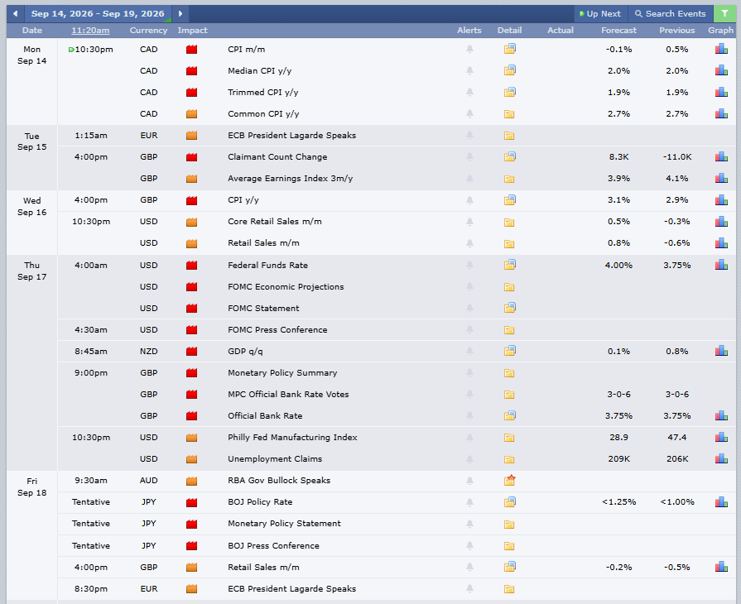
Task: Open graph for GBP Retail Sales m/m Friday
Action: pyautogui.click(x=721, y=567)
